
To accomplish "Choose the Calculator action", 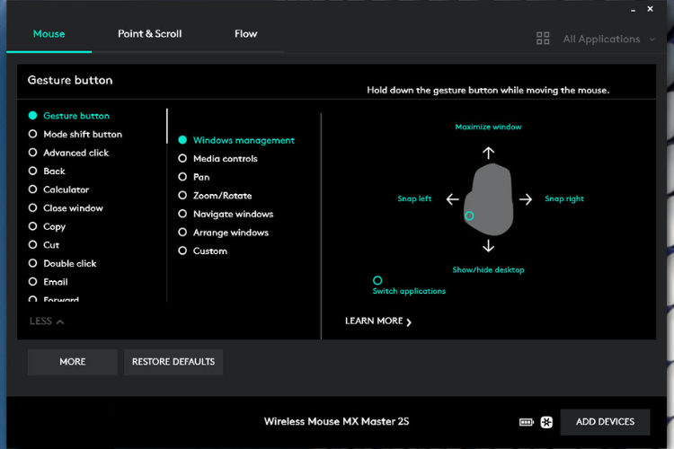I will tap(58, 189).
